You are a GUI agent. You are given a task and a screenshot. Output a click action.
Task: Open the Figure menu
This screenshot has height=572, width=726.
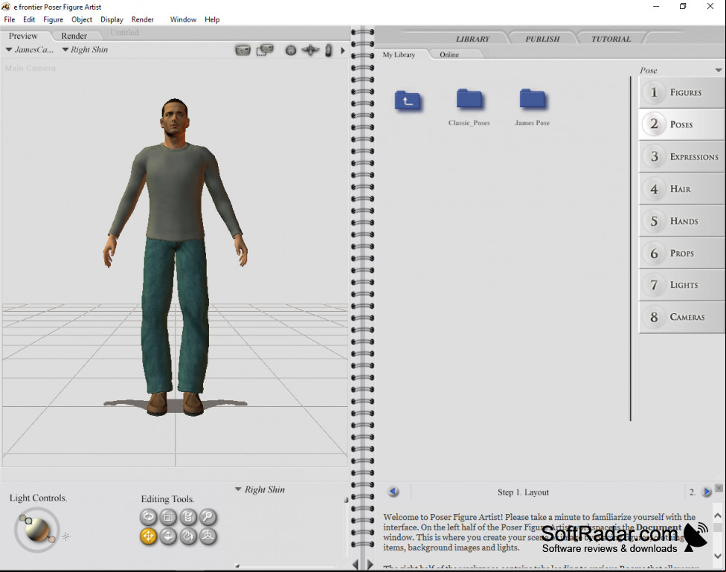pos(54,19)
